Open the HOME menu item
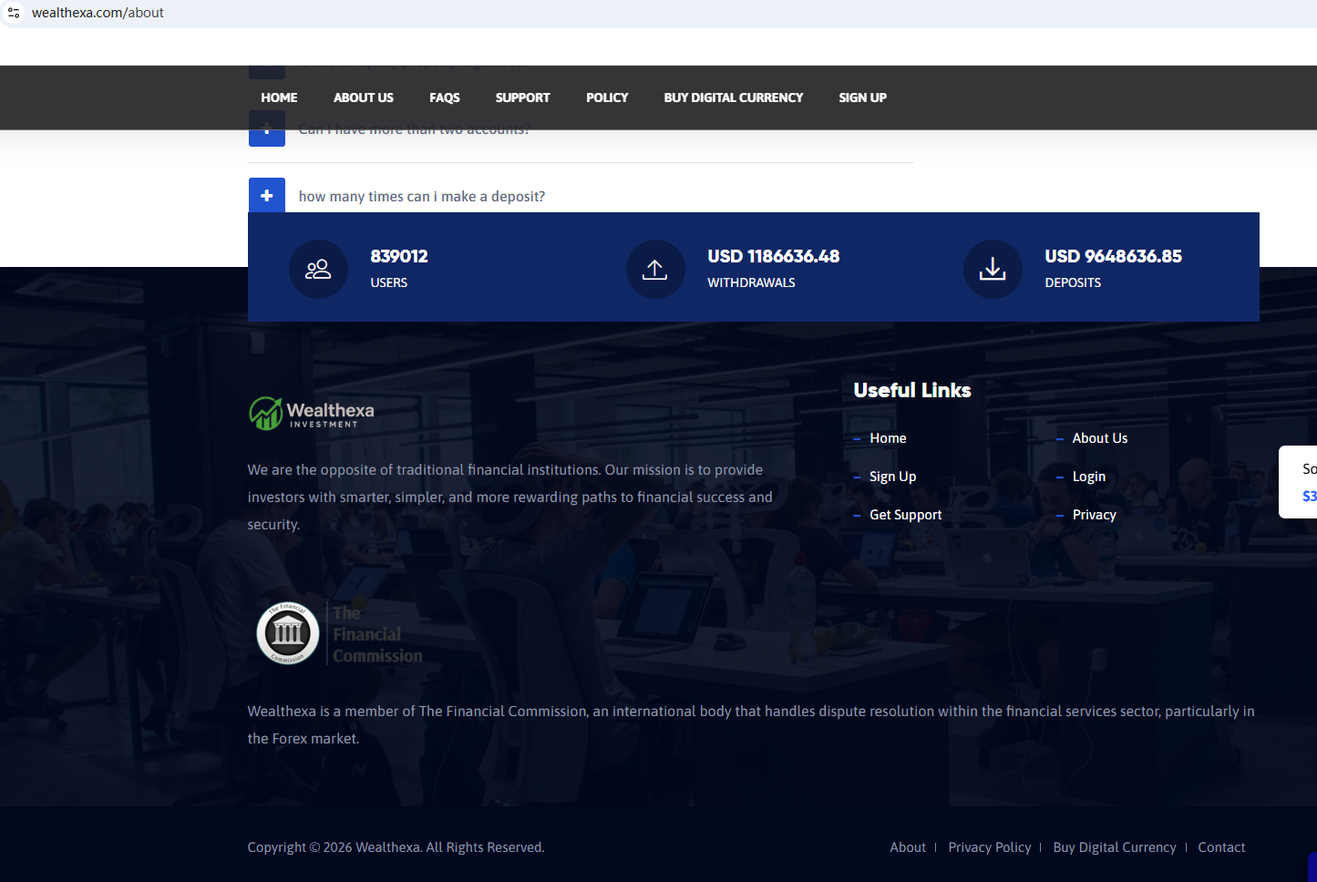 [x=279, y=97]
